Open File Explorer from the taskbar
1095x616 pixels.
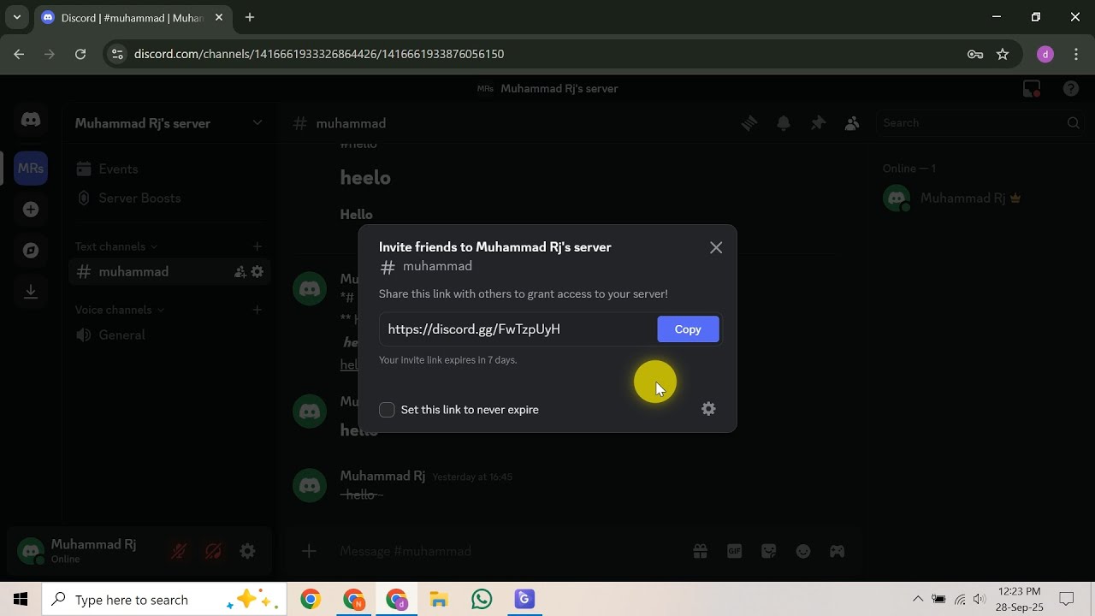pyautogui.click(x=439, y=600)
